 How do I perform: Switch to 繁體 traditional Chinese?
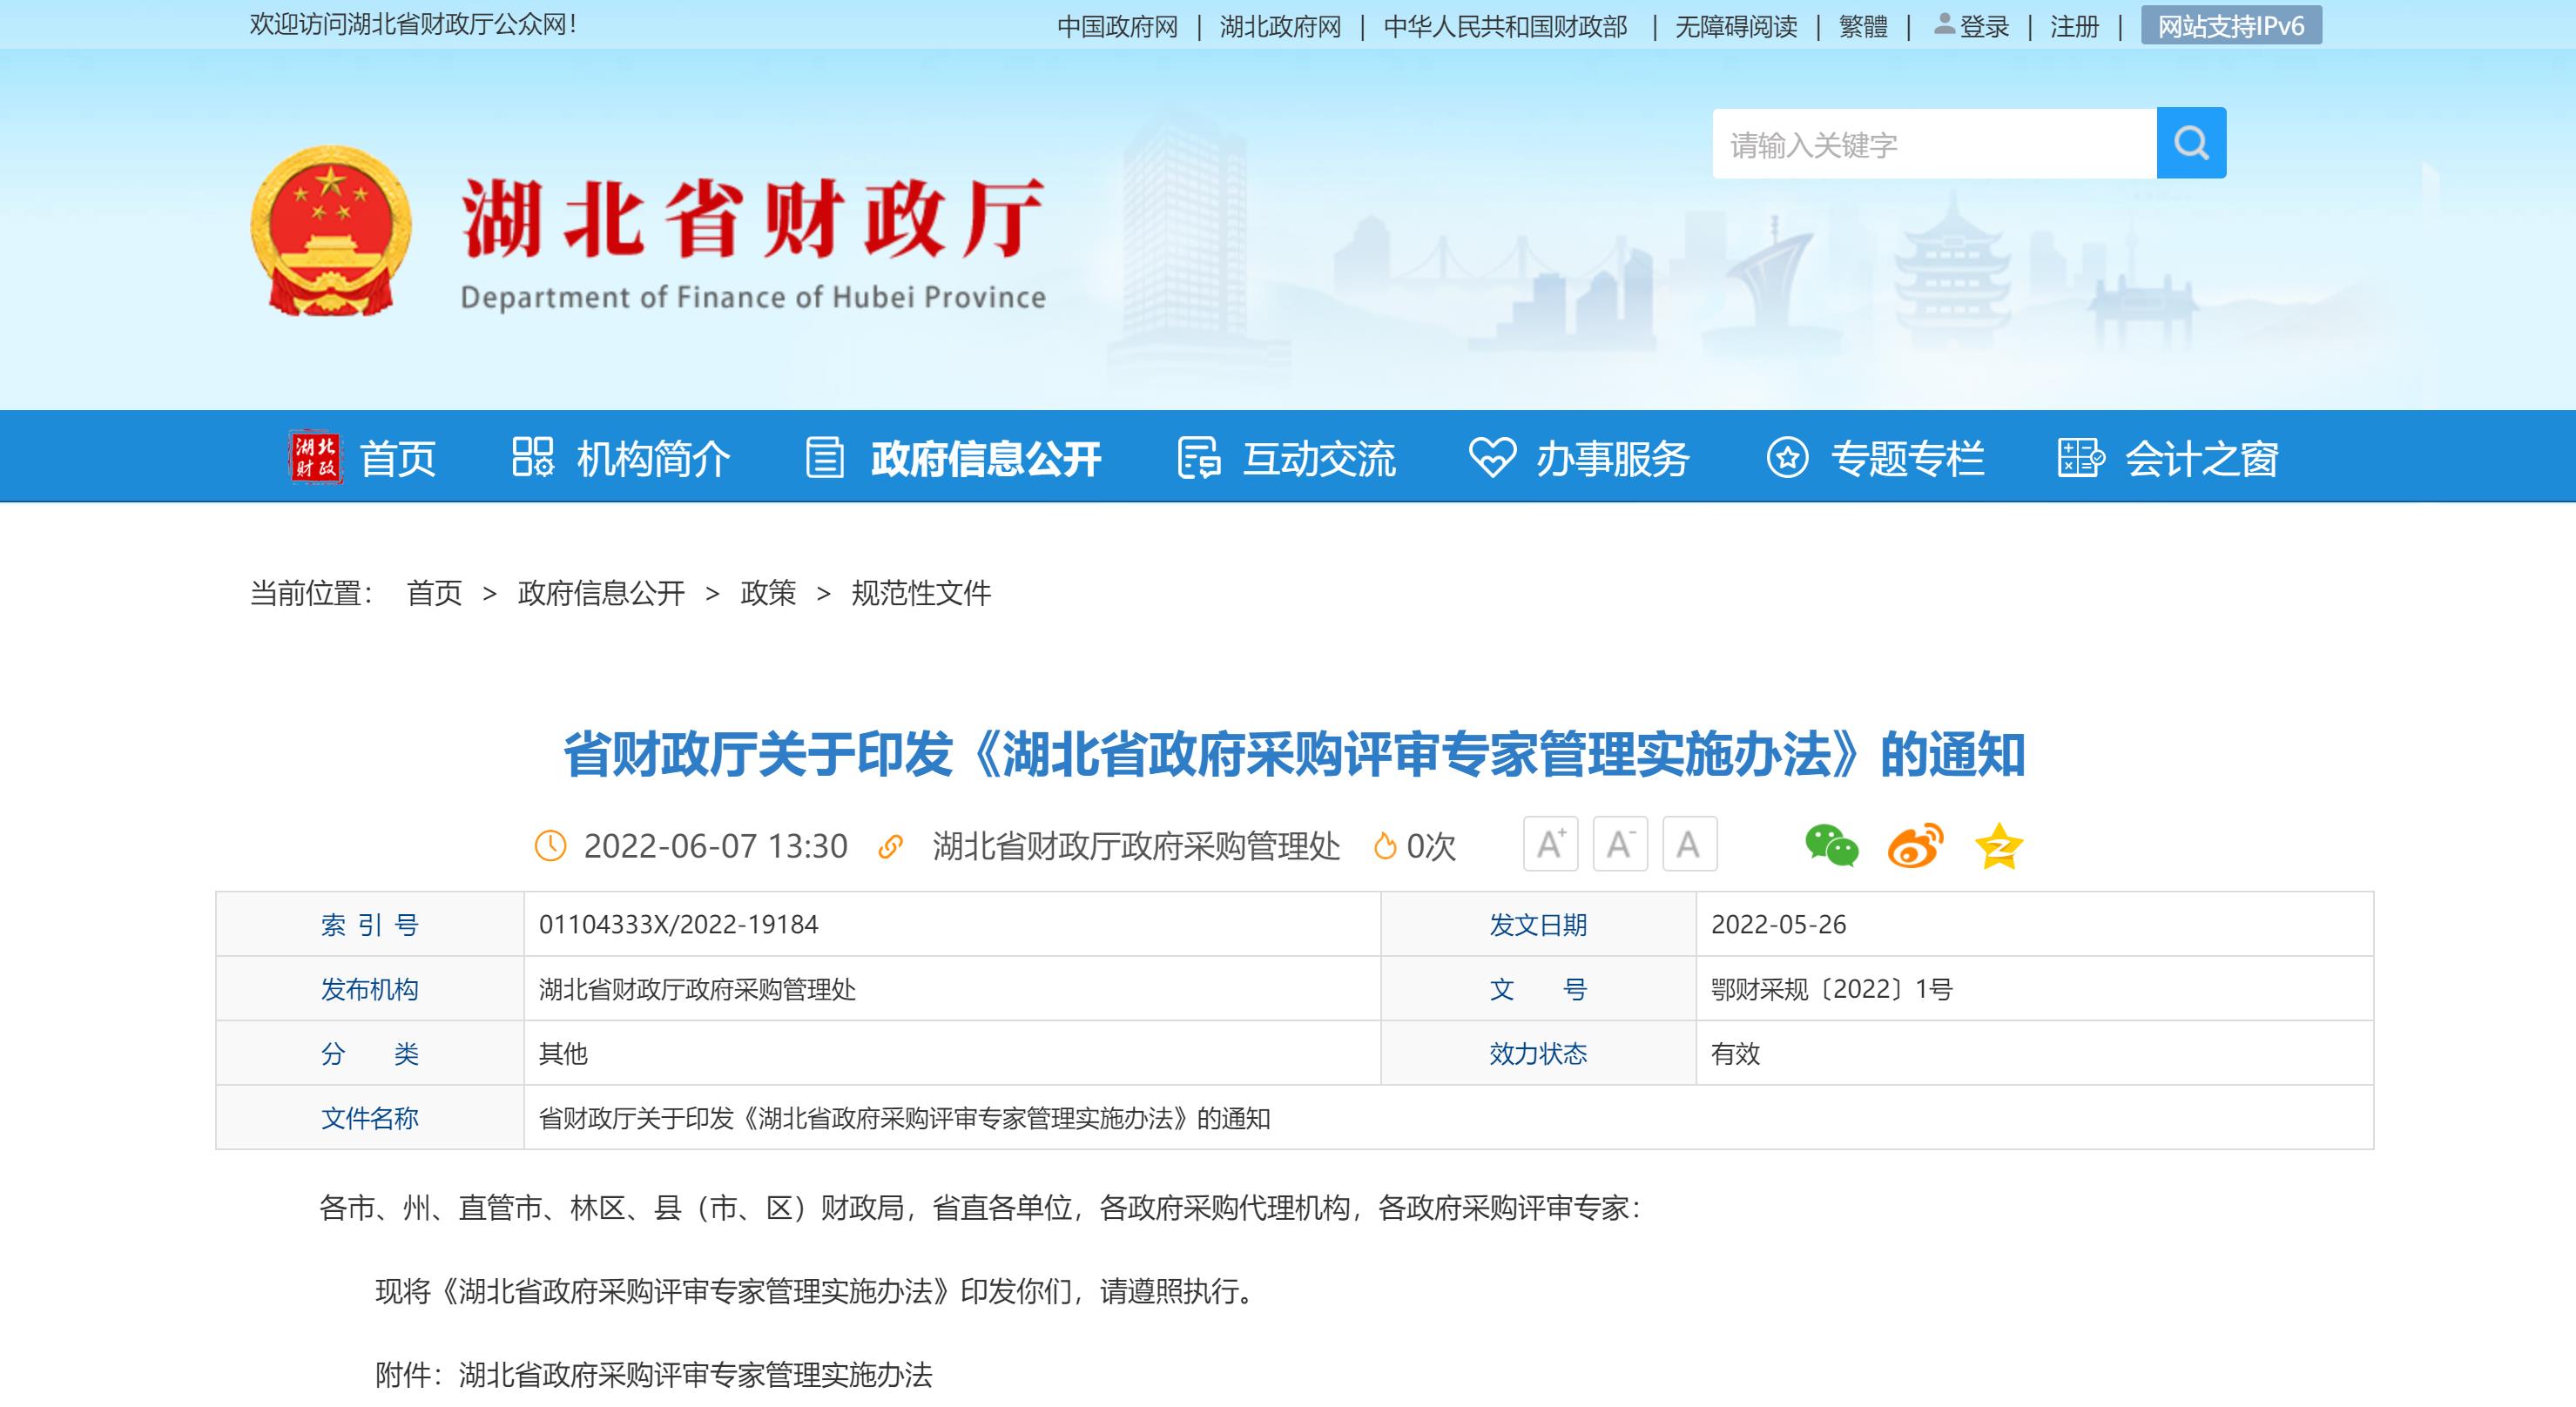coord(1863,27)
